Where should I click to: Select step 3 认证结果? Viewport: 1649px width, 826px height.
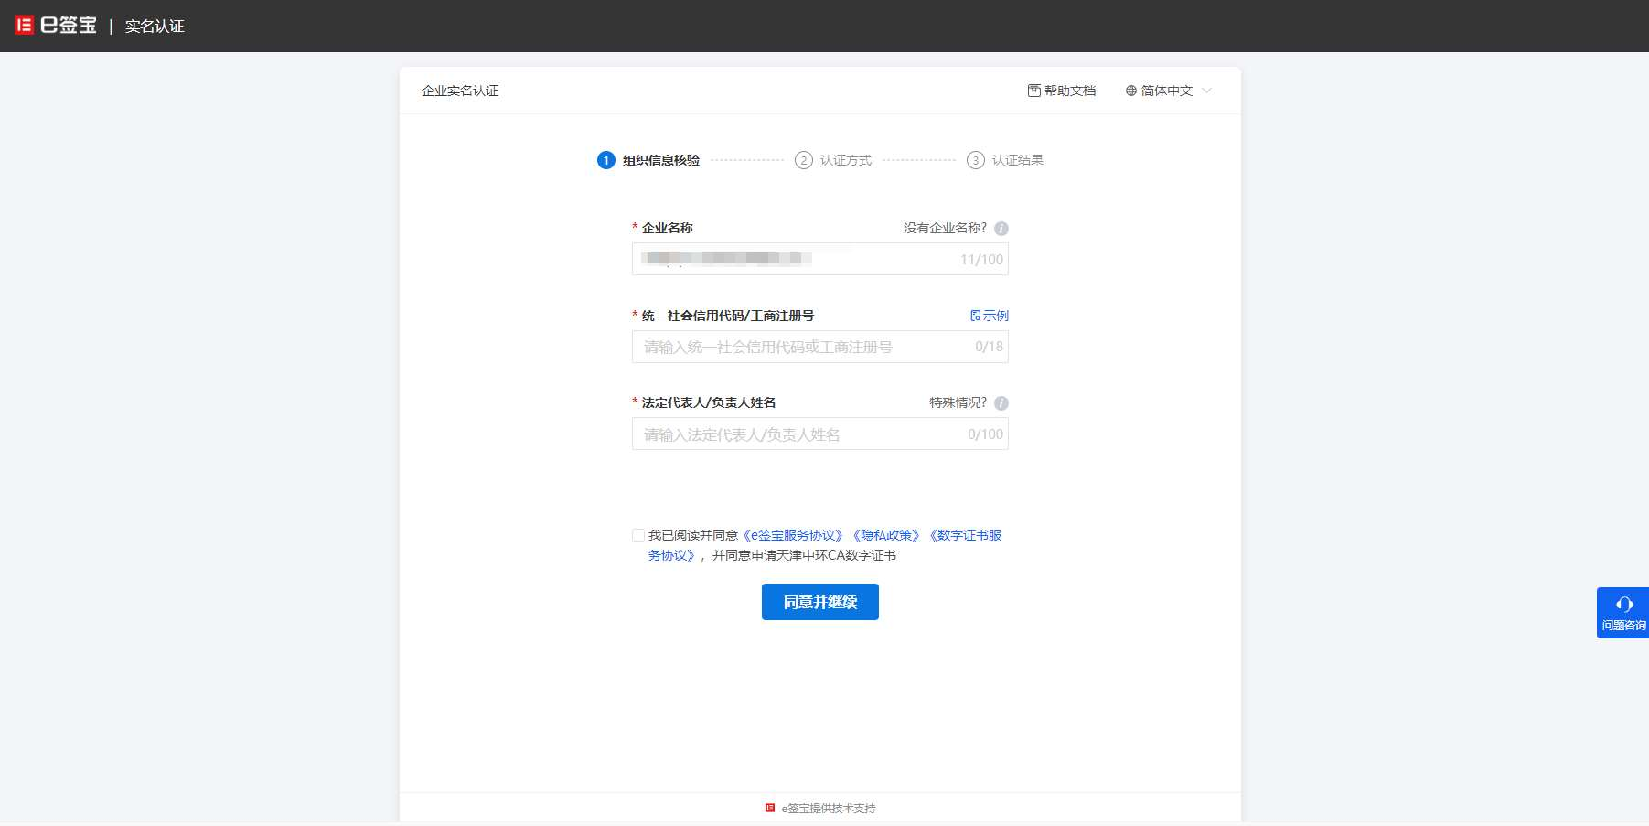1005,160
